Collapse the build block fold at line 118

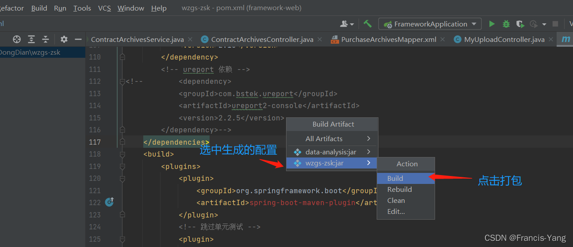122,154
